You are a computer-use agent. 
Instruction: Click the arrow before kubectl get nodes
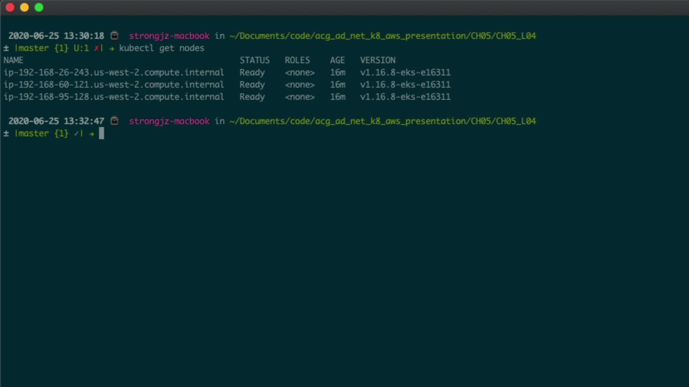pos(112,48)
